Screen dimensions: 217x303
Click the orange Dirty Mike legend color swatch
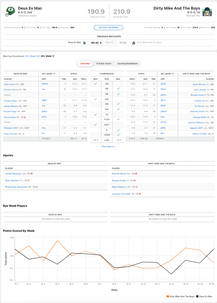[168, 296]
